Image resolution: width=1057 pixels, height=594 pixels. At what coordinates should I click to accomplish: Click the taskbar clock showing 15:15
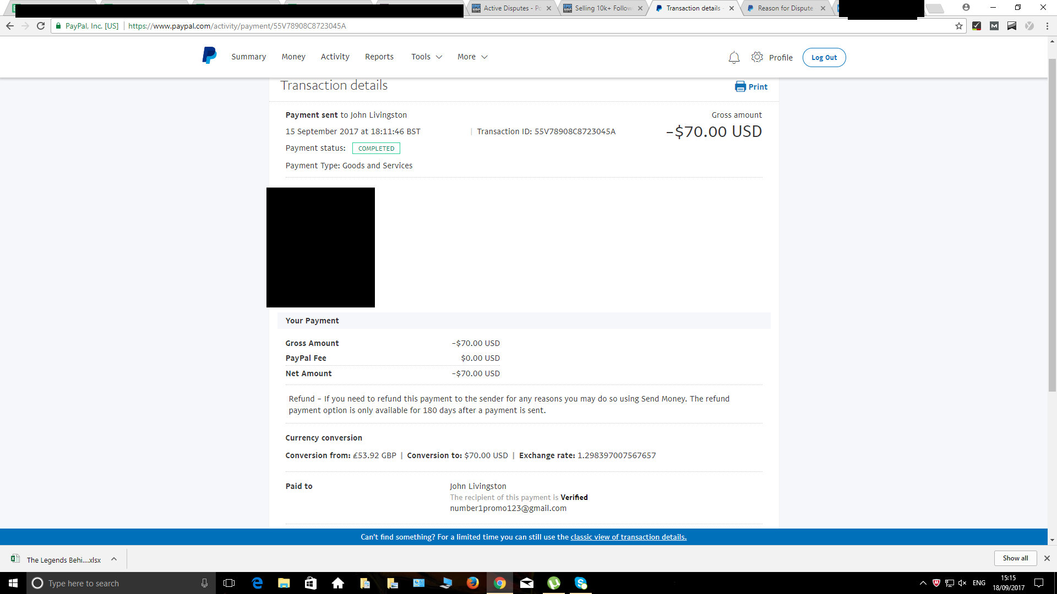point(1009,583)
